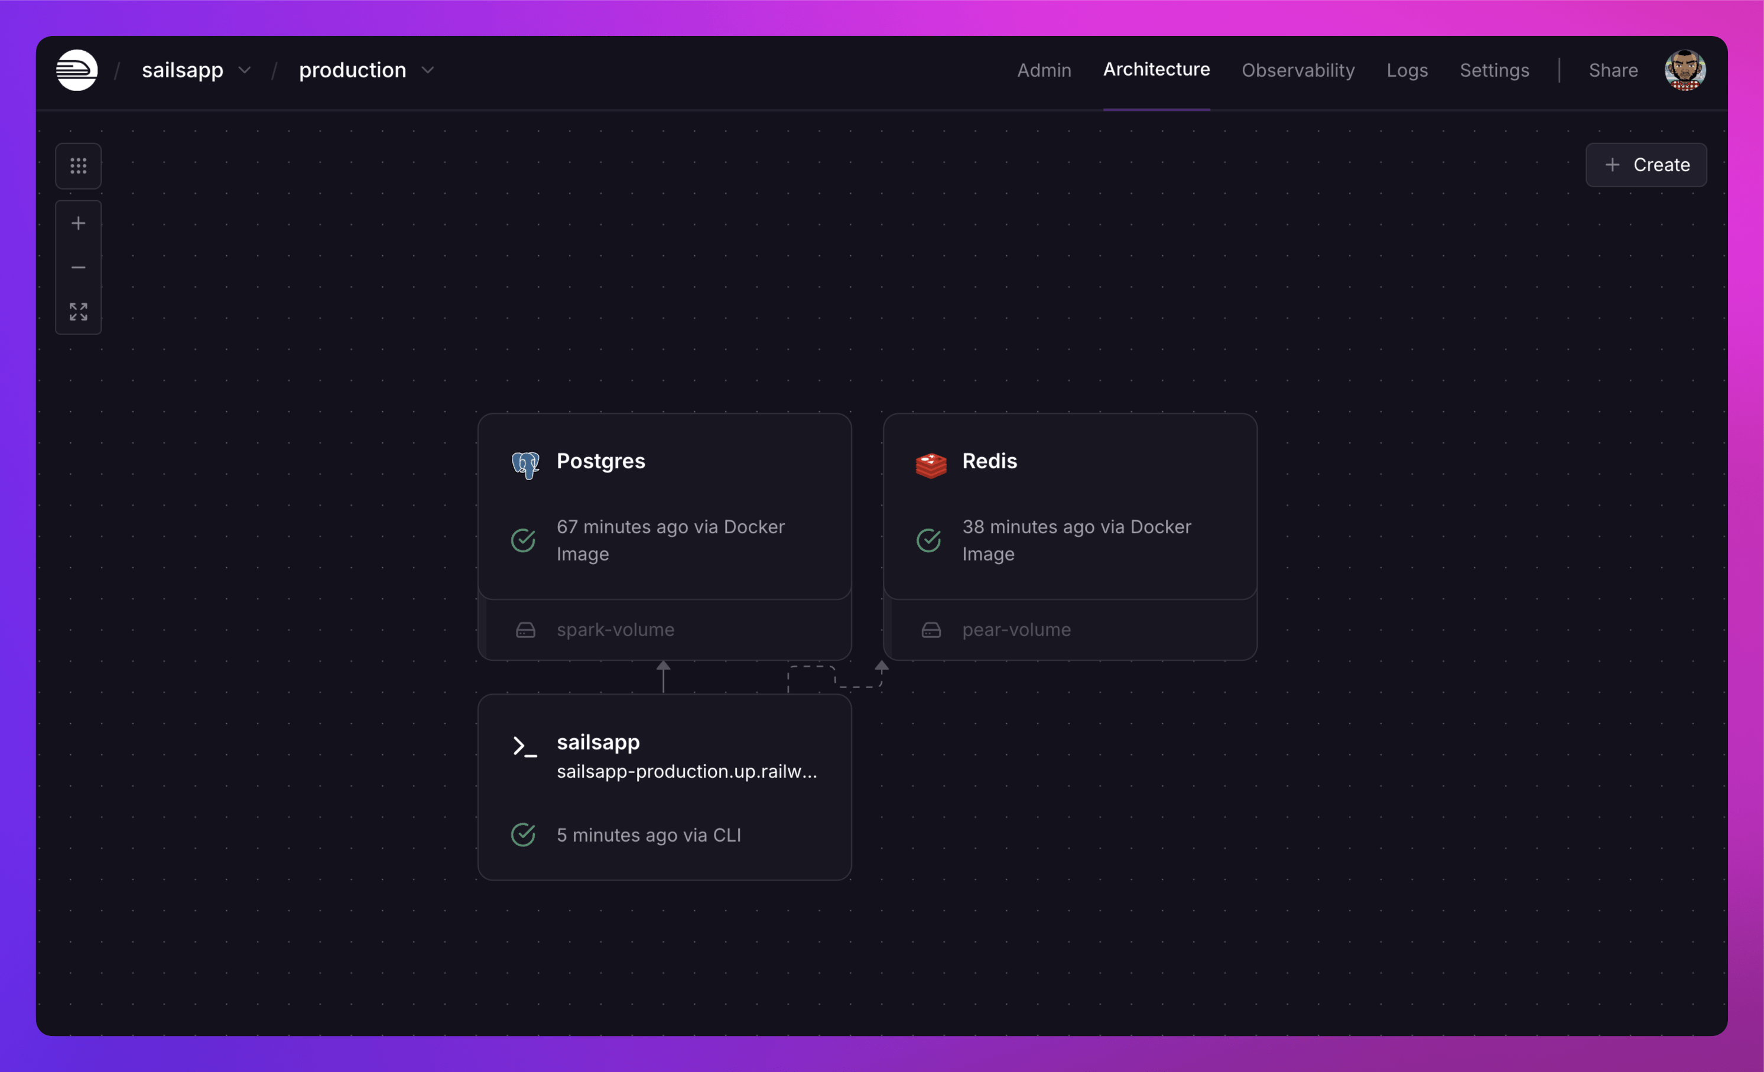Screen dimensions: 1764x1072
Task: Click the pear-volume disk icon
Action: pyautogui.click(x=931, y=630)
